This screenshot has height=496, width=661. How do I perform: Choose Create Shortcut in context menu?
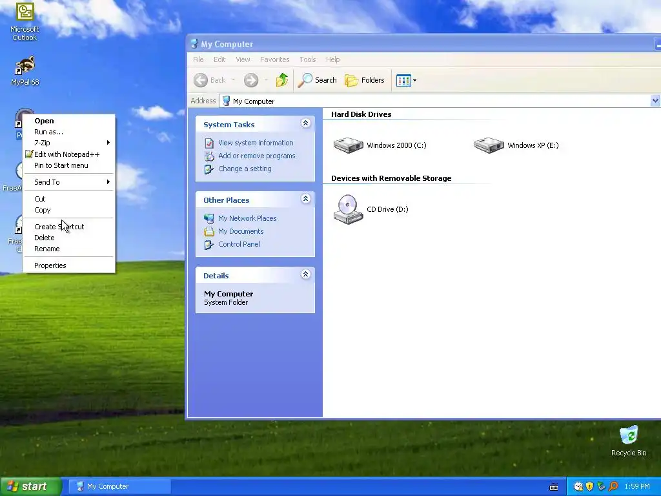(68, 227)
